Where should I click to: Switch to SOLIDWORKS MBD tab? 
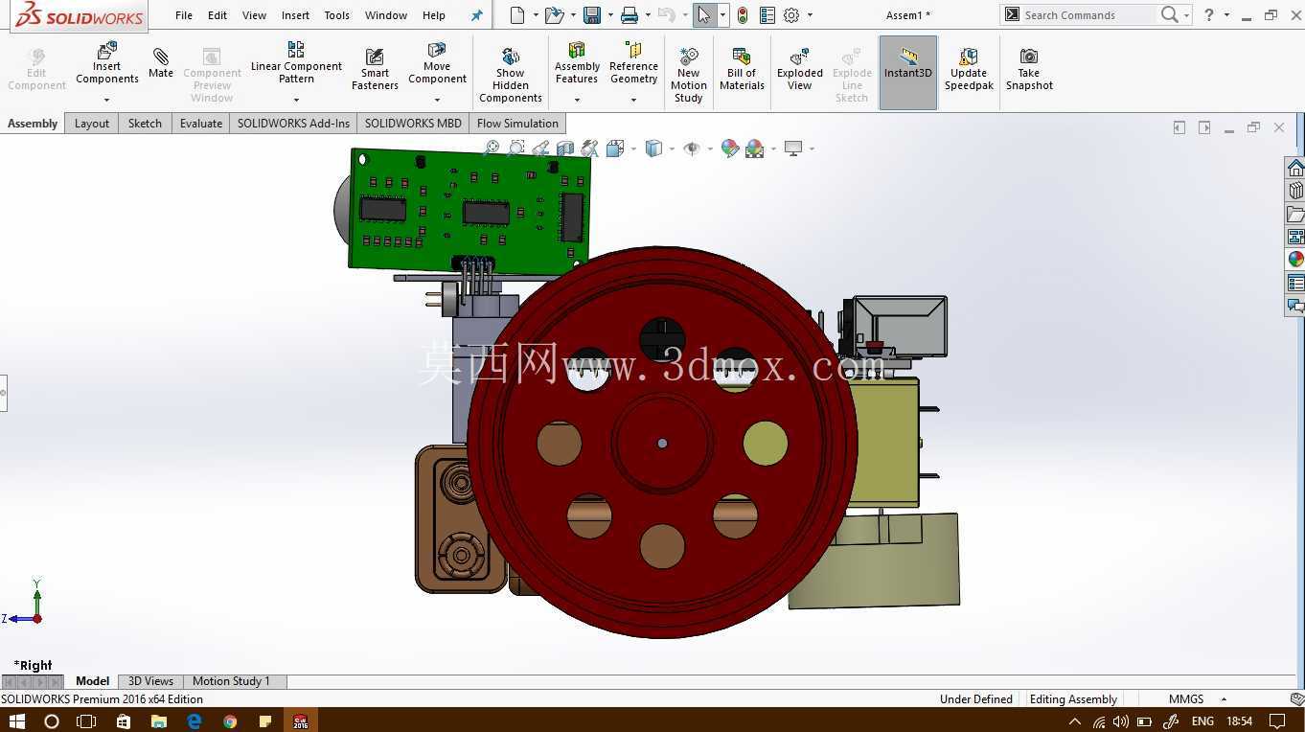(413, 124)
